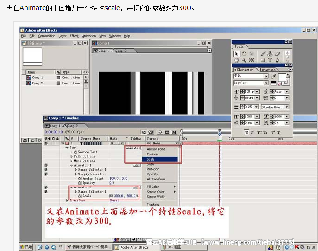
Task: Collapse Animator 1 group
Action: coord(71,165)
